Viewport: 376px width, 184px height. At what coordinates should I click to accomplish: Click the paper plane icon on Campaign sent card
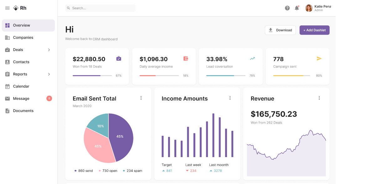tap(319, 59)
